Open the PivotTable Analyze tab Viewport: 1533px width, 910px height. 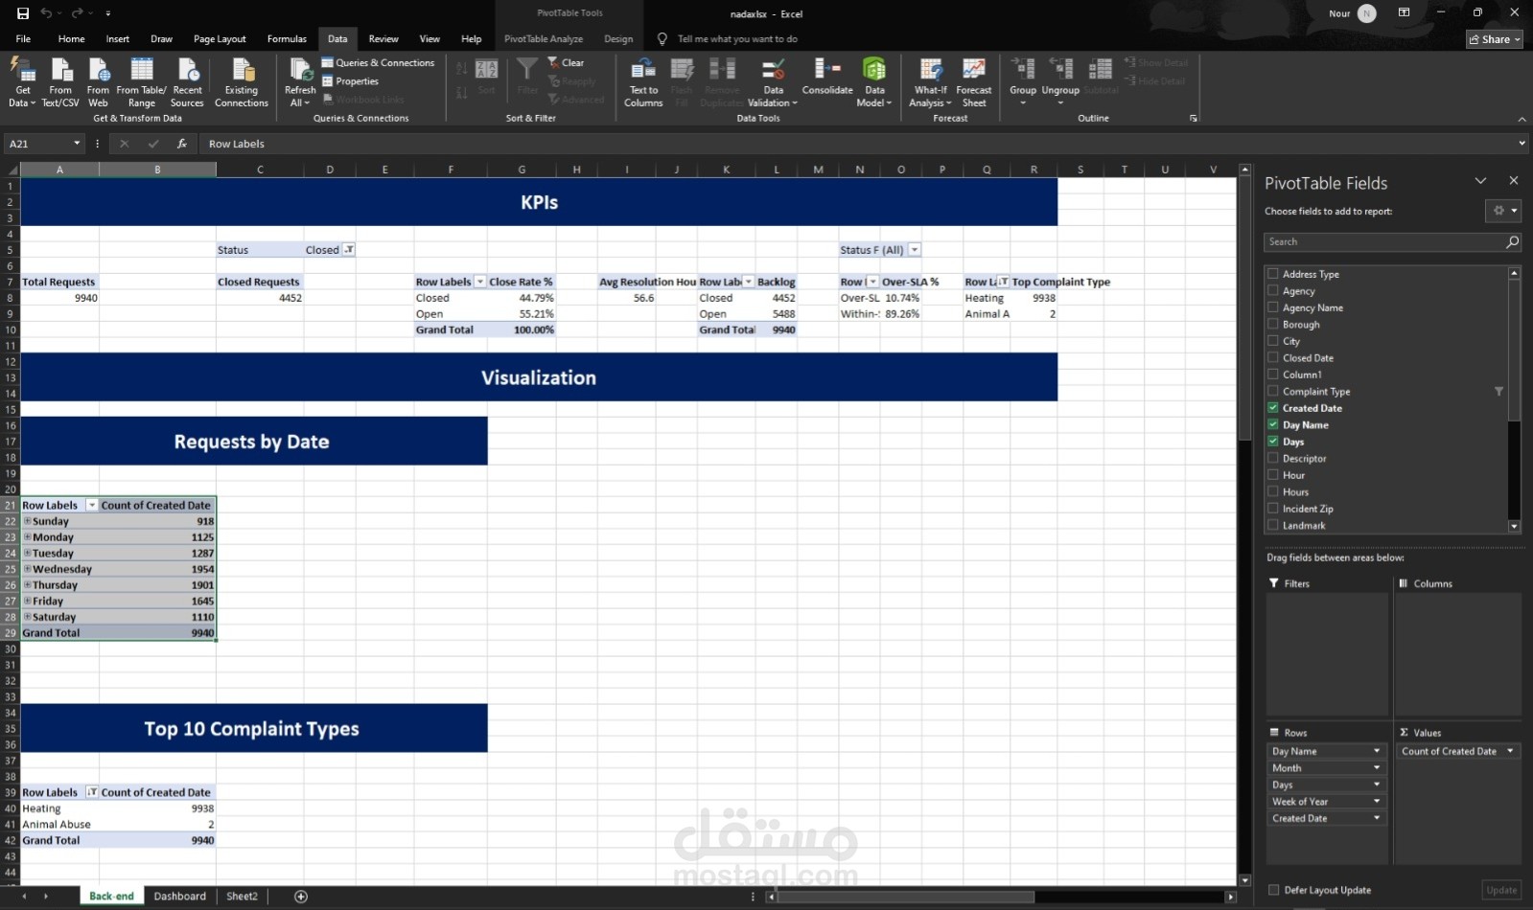click(x=544, y=39)
